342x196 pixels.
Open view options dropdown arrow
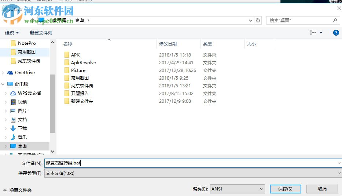coord(321,33)
